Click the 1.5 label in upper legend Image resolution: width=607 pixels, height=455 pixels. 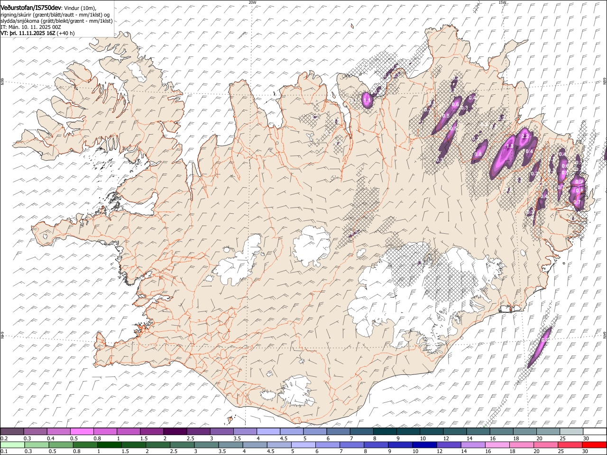[144, 438]
